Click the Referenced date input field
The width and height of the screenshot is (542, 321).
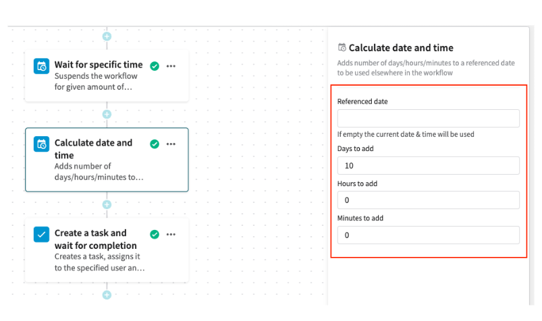(428, 119)
